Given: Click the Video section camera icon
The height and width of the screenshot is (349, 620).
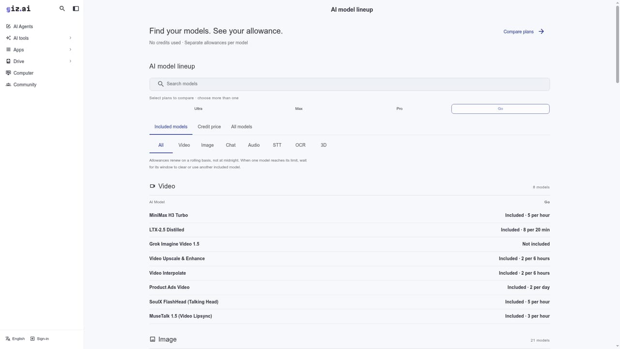Looking at the screenshot, I should coord(153,186).
